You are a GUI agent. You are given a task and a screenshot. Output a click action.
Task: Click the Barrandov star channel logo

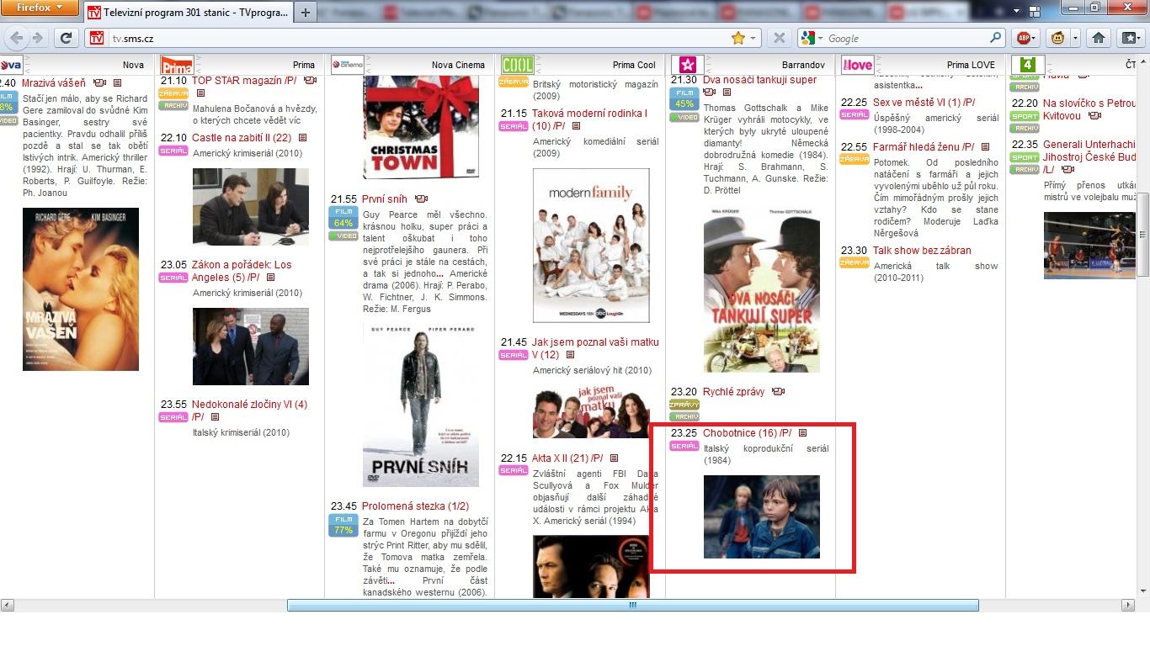(687, 65)
